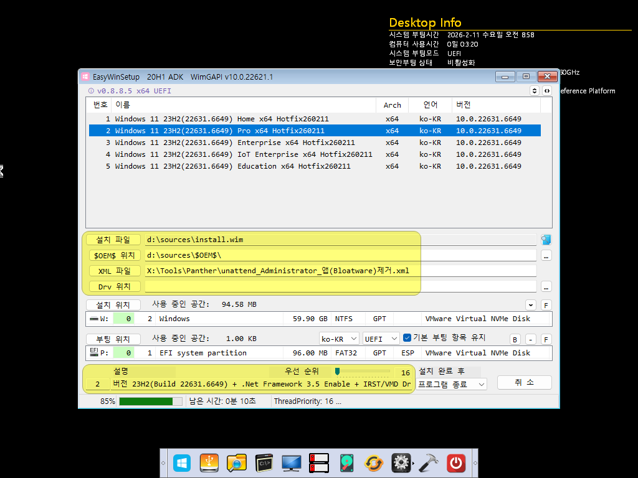
Task: Launch the green hard disk icon in dock
Action: point(346,463)
